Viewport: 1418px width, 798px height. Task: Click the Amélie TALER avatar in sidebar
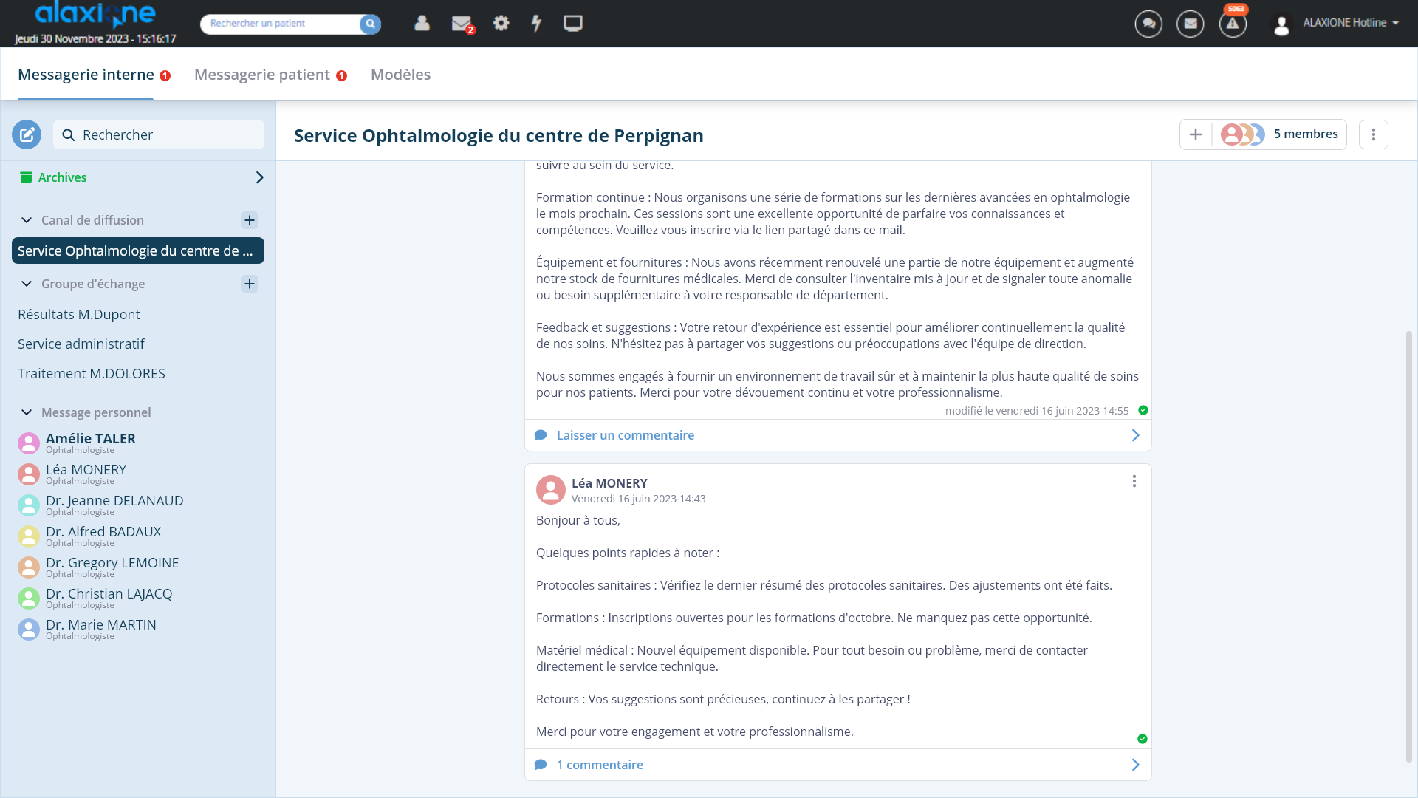(x=29, y=443)
